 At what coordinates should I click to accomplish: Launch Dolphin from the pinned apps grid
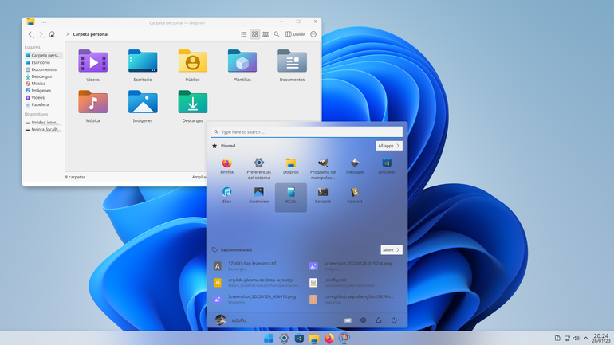(290, 167)
